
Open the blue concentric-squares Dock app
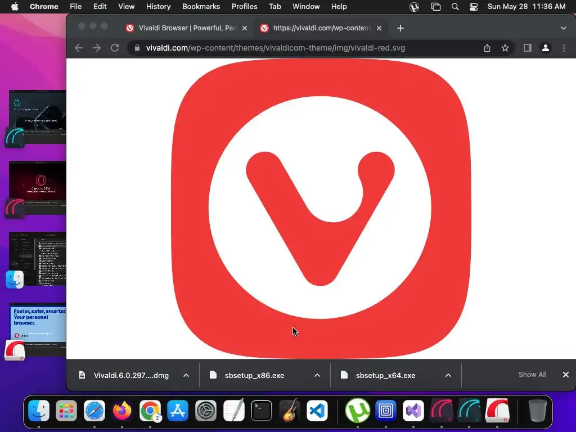click(386, 410)
